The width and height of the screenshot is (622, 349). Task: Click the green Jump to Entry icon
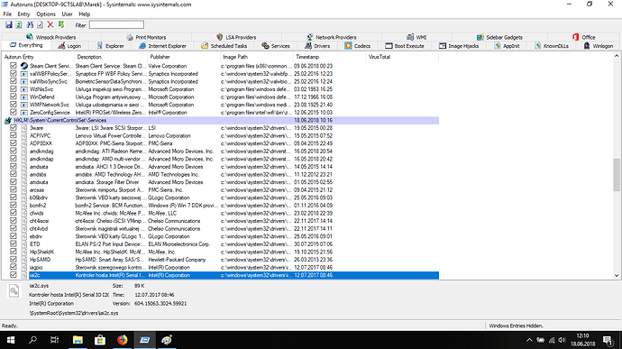[61, 25]
